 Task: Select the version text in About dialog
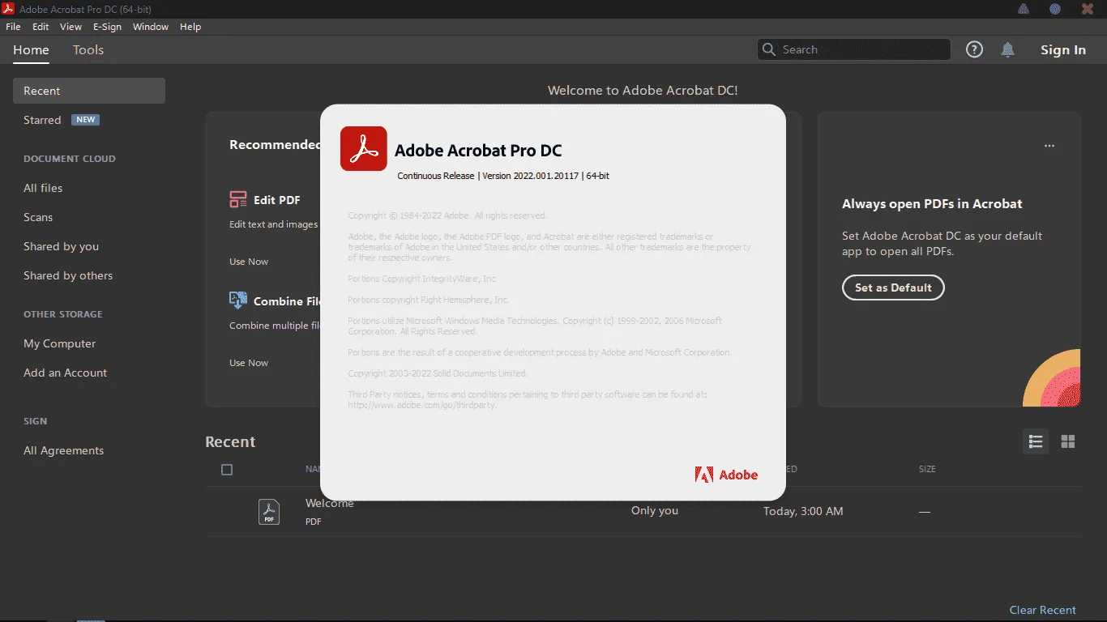[x=503, y=176]
